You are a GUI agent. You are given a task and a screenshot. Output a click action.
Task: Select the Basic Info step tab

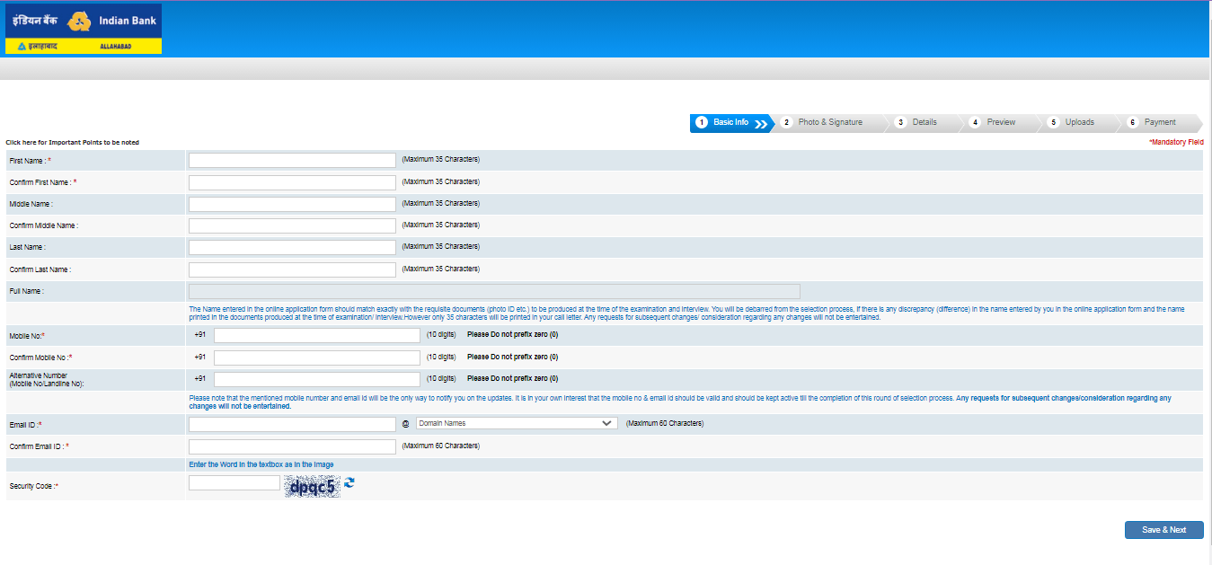coord(731,123)
